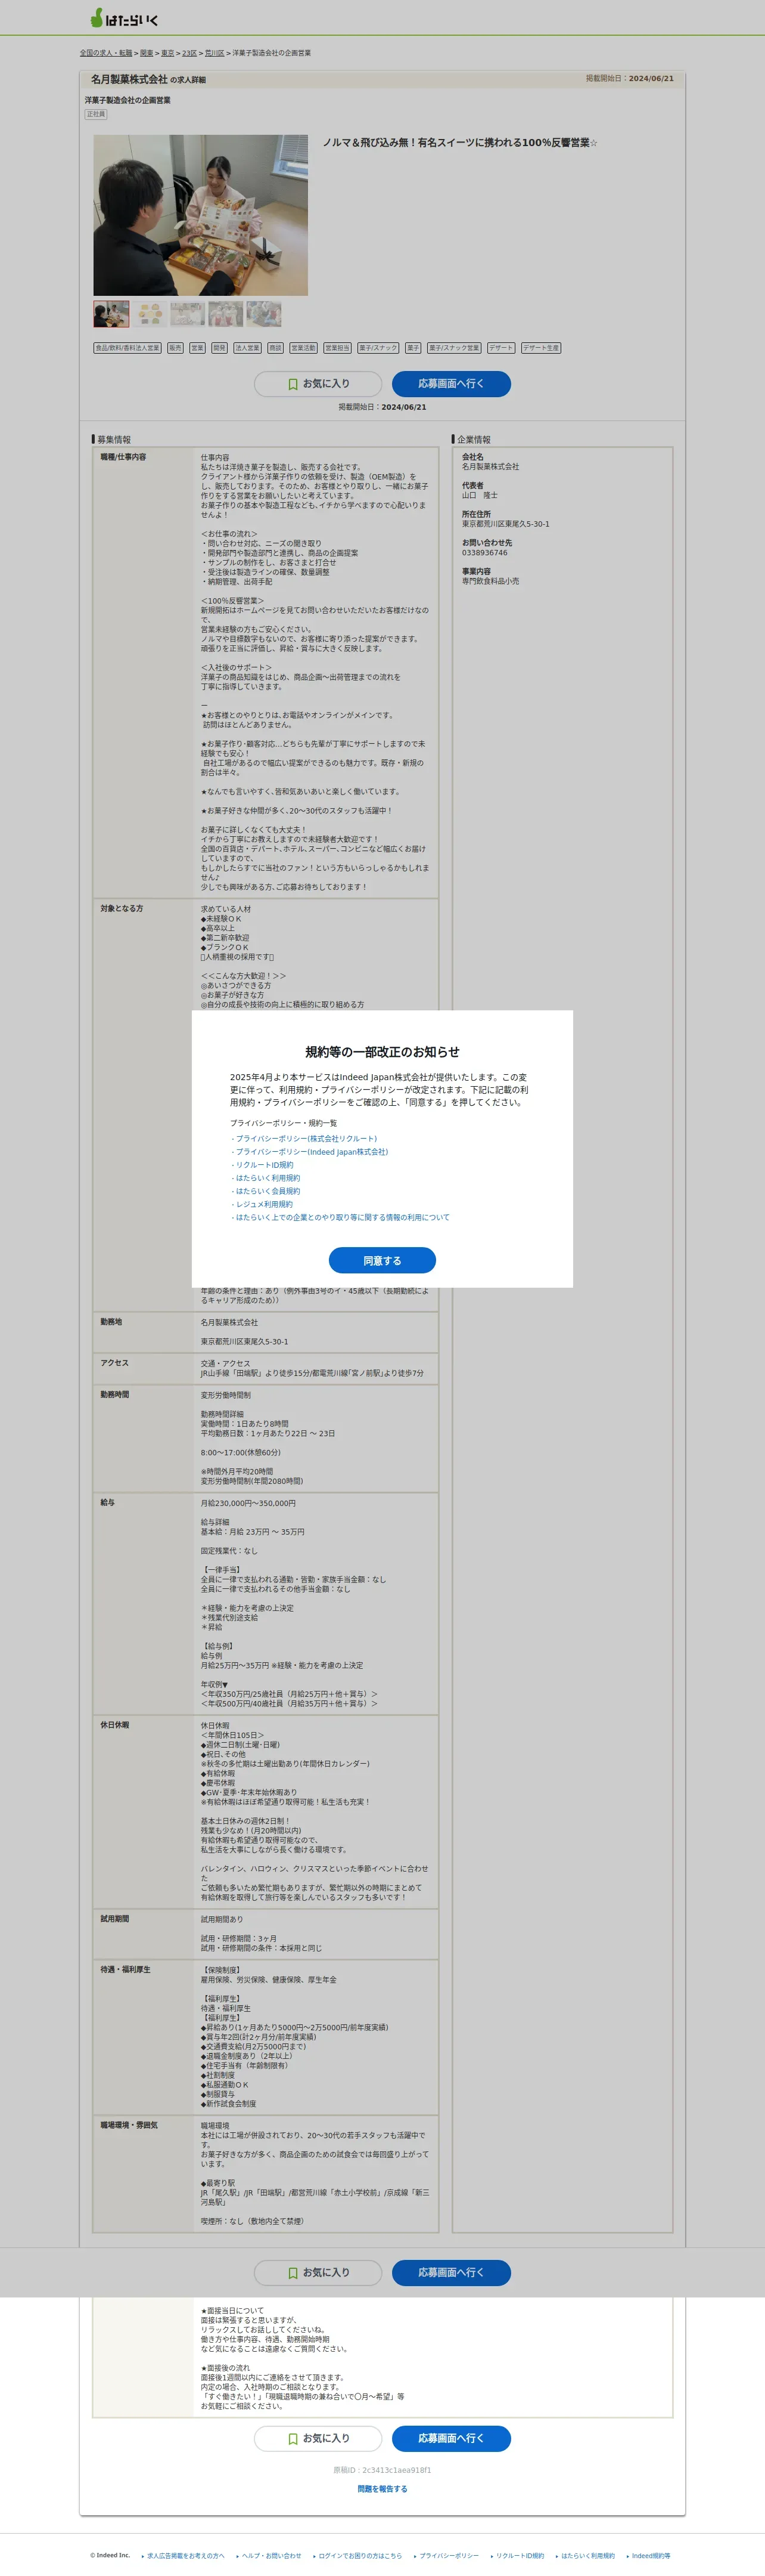Screen dimensions: 765x2576
Task: Open footer Indeed規約等 link
Action: (650, 2555)
